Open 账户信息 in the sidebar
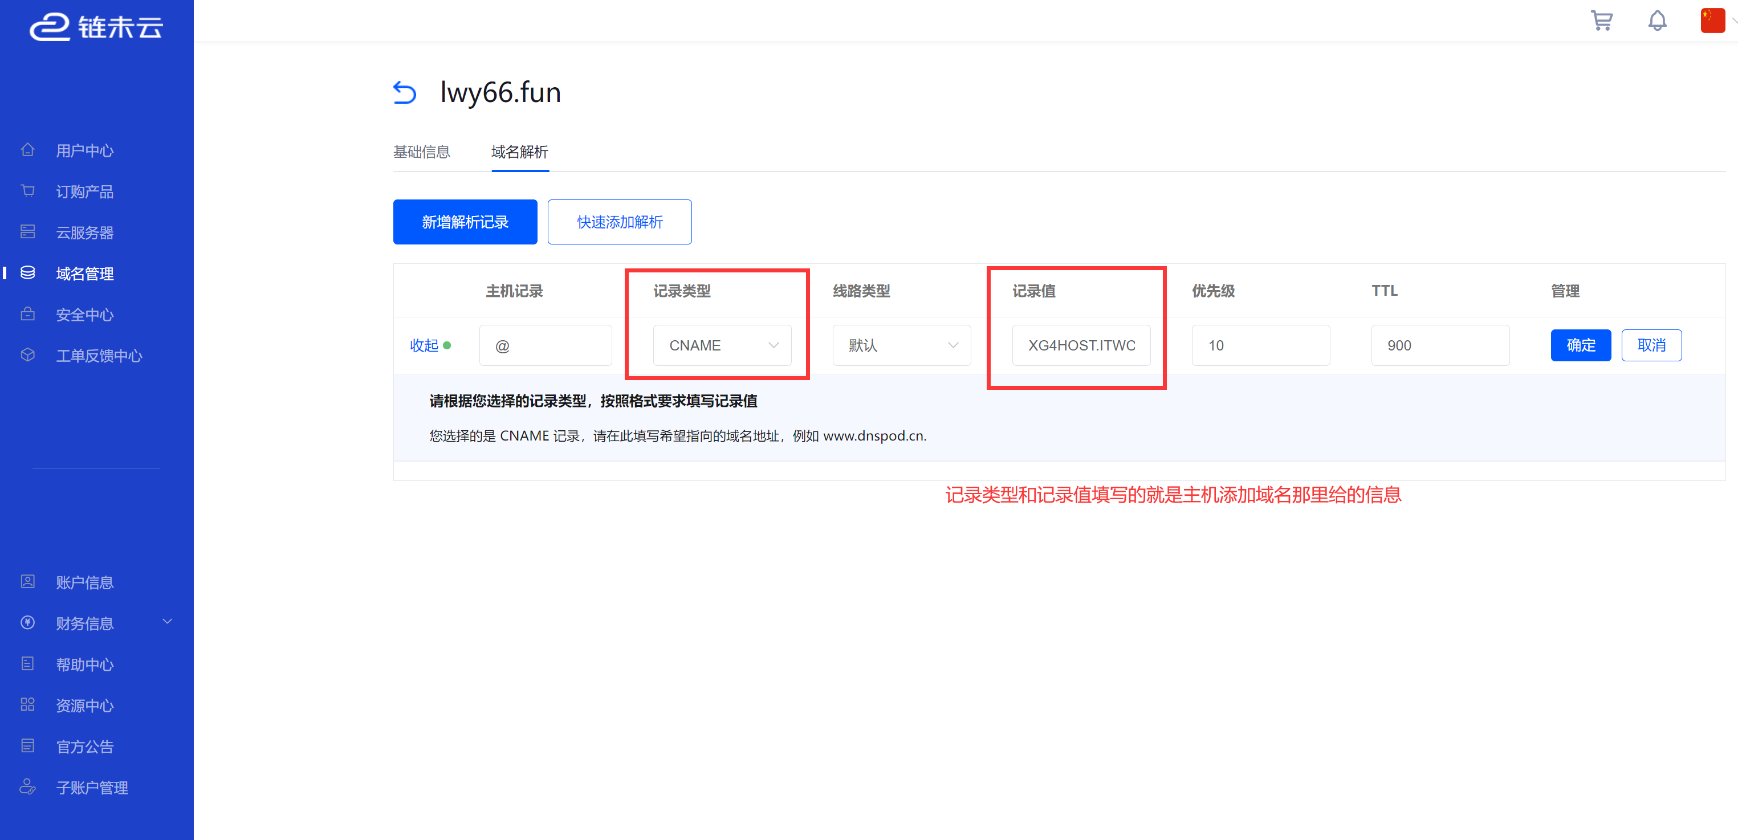Screen dimensions: 1738x840 point(84,582)
